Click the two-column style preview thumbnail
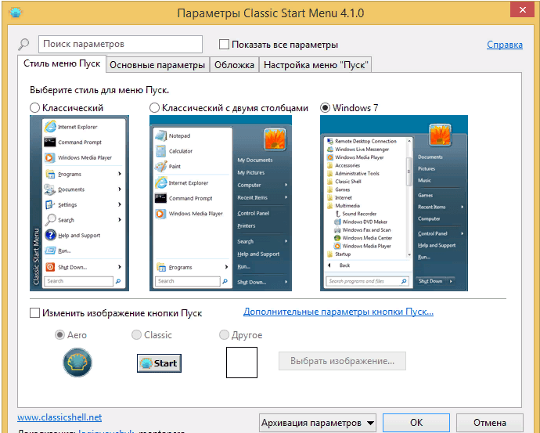 221,204
